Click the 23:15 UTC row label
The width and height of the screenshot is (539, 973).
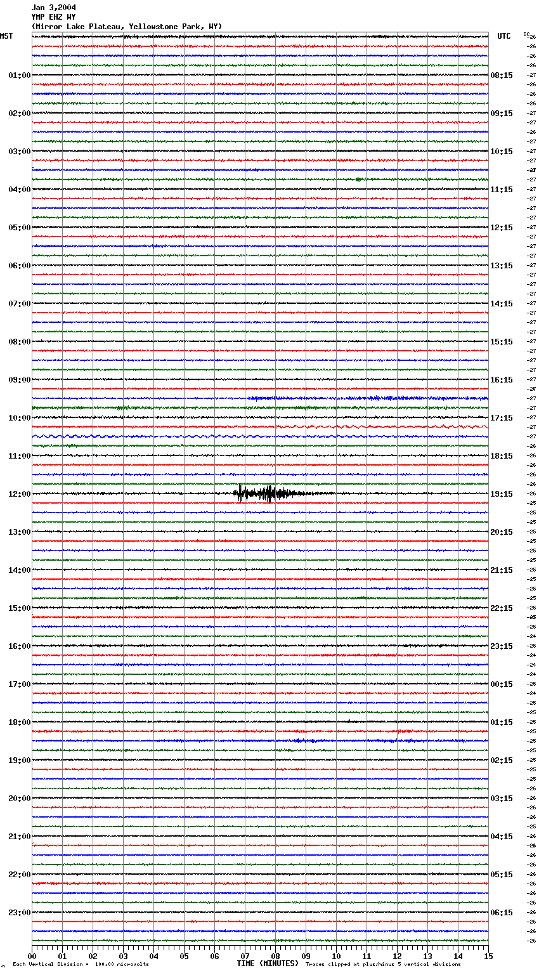[x=502, y=646]
